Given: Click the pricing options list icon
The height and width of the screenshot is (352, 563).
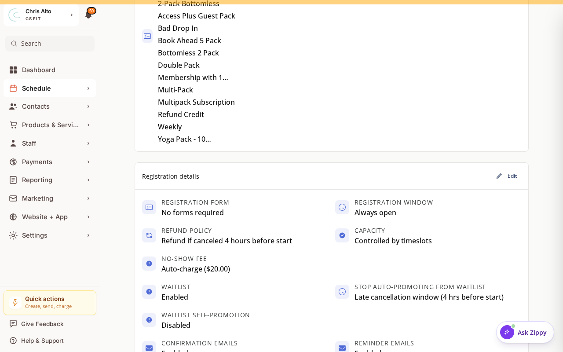Looking at the screenshot, I should coord(147,36).
